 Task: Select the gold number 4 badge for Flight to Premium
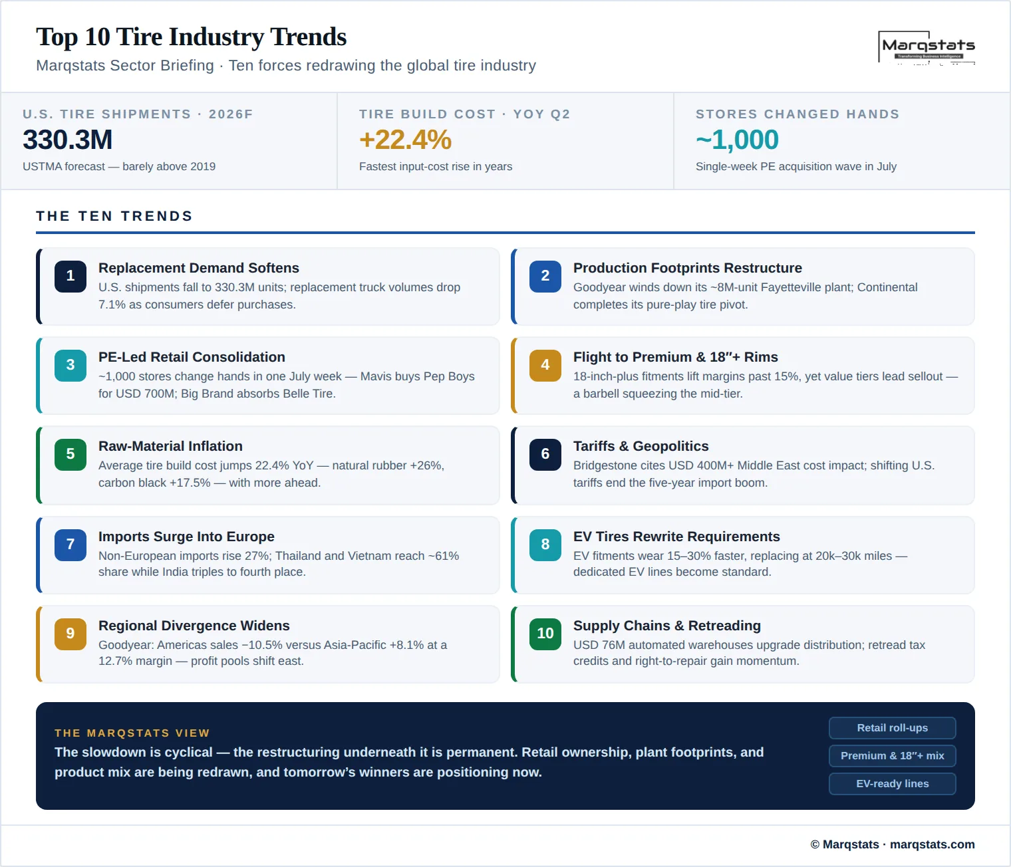(x=545, y=365)
